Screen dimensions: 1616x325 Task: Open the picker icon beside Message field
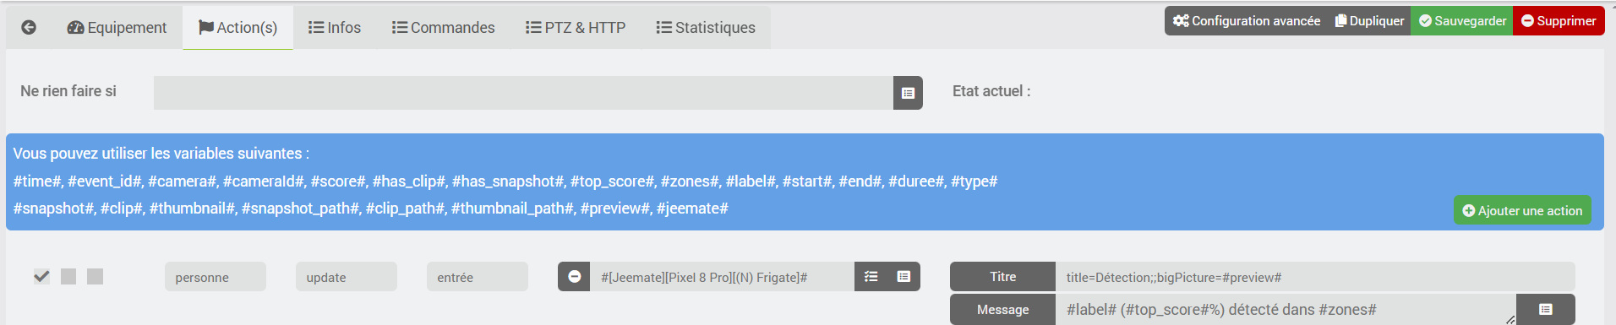coord(1546,310)
